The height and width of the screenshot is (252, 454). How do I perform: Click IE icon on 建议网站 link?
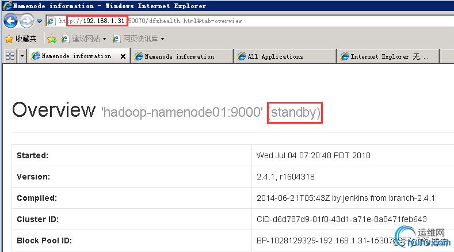(x=65, y=39)
